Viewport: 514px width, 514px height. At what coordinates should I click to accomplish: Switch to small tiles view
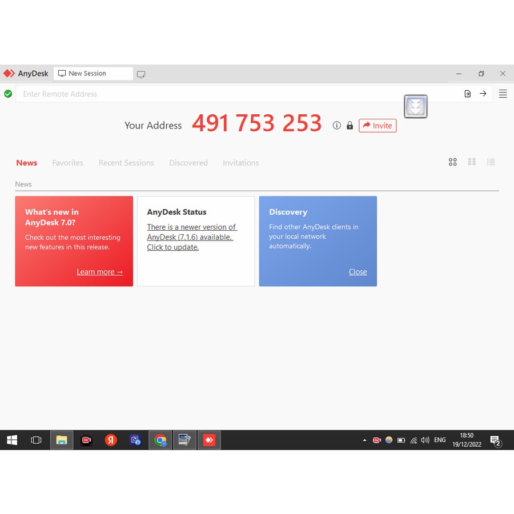click(472, 162)
